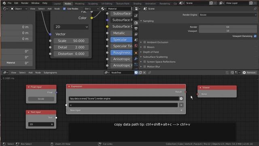Screen dimensions: 259x146
Task: Open Add menu in shader editor header
Action: point(49,9)
